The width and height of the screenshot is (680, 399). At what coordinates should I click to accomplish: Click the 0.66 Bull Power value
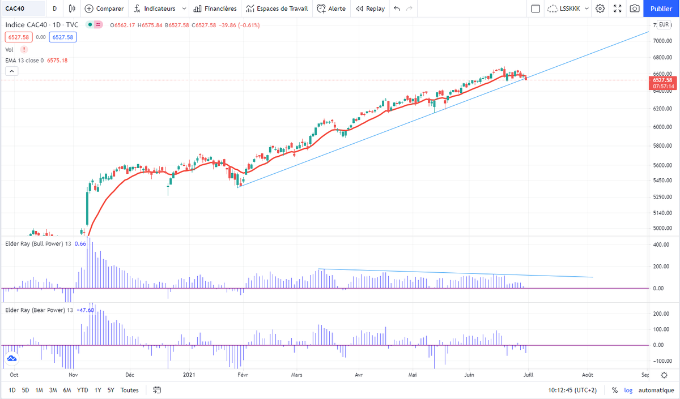pos(80,243)
